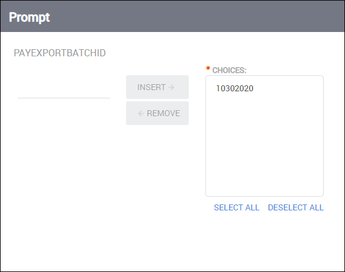Click the underline of the batch ID input
345x272 pixels.
click(x=64, y=98)
